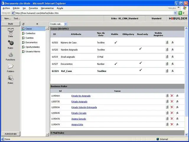Click the Administrate button
Viewport: 189px width, 142px height.
click(x=10, y=134)
